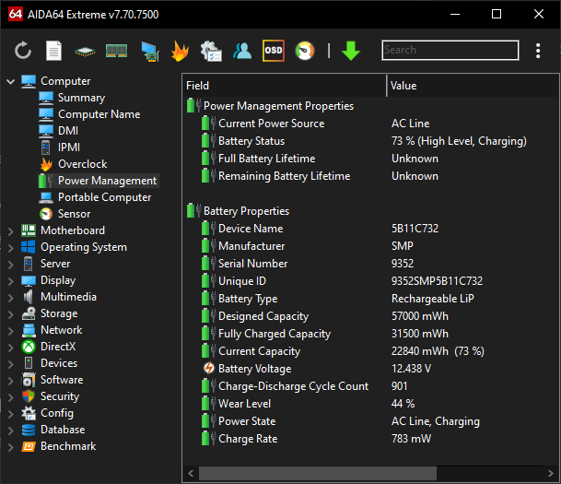Viewport: 561px width, 484px height.
Task: Open the CPU chip toolbar tool
Action: 85,52
